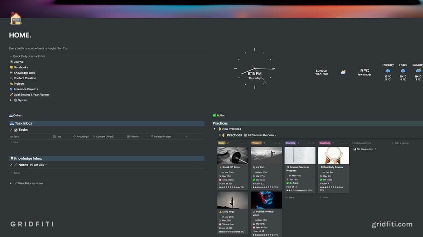
Task: Open Quarterly group options ellipsis
Action: (x=343, y=143)
